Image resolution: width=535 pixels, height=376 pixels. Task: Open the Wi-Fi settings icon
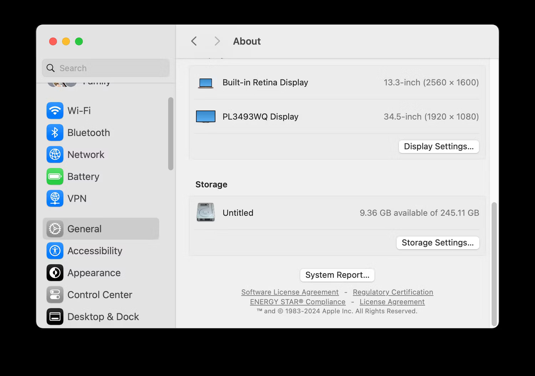[55, 111]
